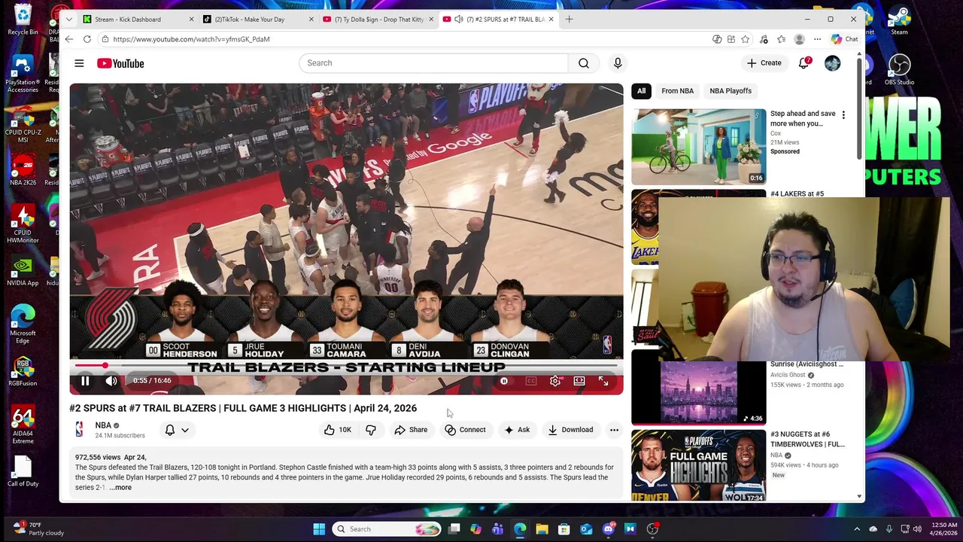Open the Recycle Bin desktop icon
Screen dimensions: 963x542
click(23, 20)
